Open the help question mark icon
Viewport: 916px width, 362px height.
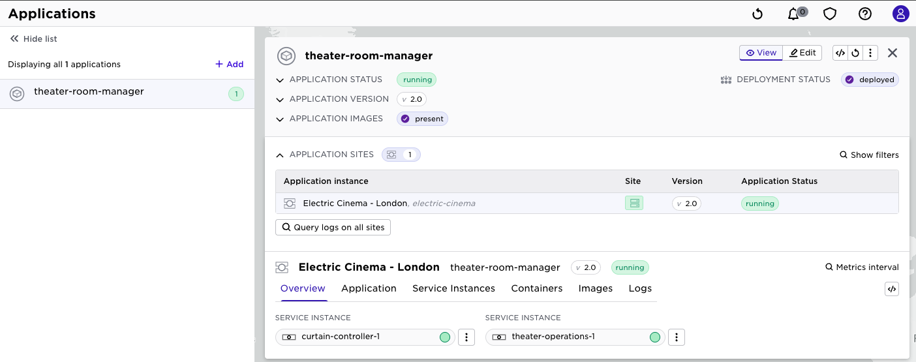pyautogui.click(x=865, y=14)
